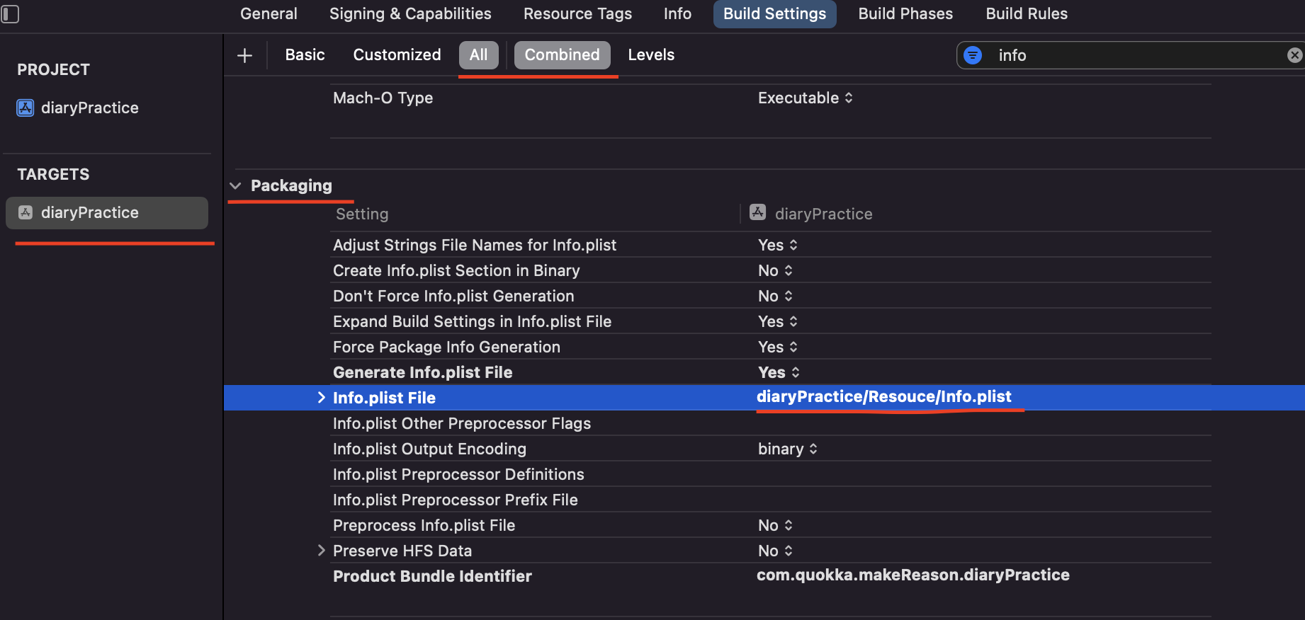The width and height of the screenshot is (1305, 620).
Task: Open the General tab
Action: [x=269, y=14]
